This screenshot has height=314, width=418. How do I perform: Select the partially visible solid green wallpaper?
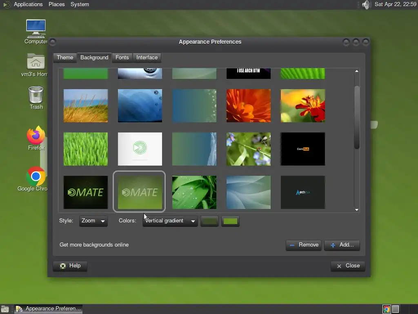pyautogui.click(x=86, y=74)
